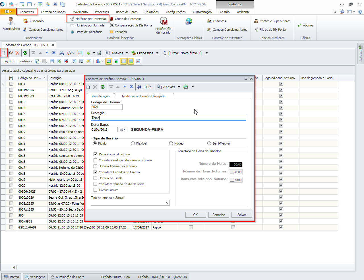Screen dimensions: 364x280
Task: Click Salvar button in dialog
Action: (x=242, y=215)
